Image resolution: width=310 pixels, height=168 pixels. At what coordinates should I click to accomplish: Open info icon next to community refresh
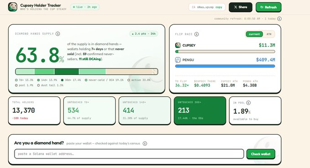pos(279,19)
